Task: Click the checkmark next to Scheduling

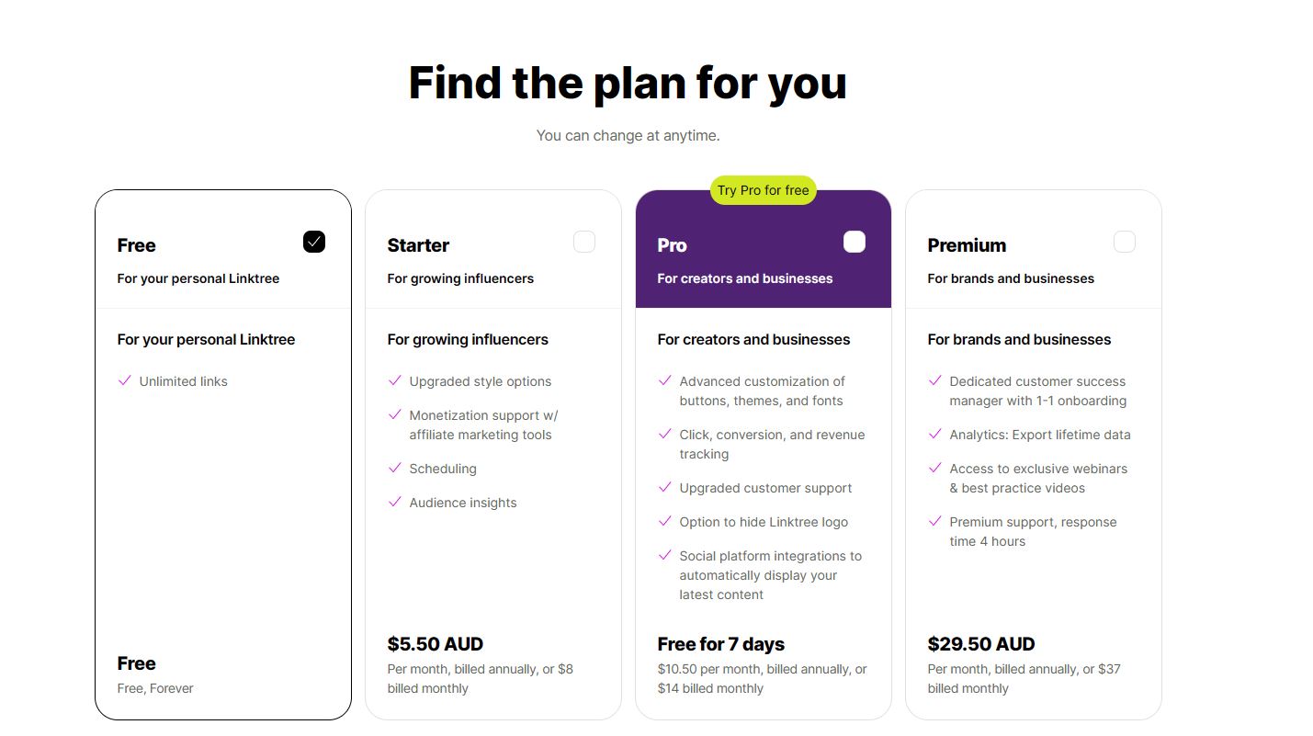Action: point(395,468)
